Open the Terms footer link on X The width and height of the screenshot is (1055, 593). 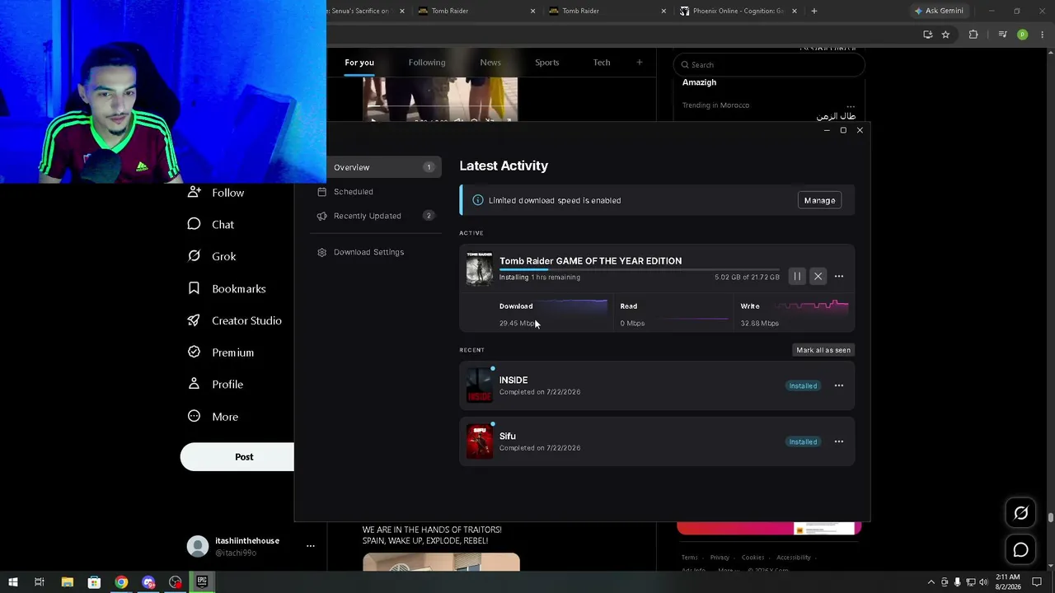(690, 558)
